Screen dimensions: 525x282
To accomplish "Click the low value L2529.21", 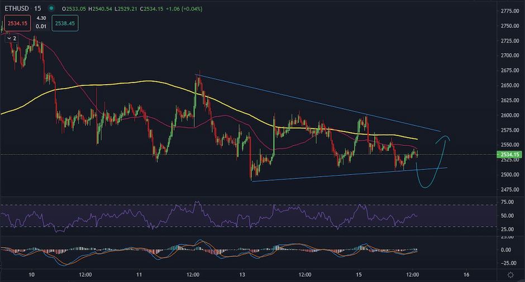I will [126, 9].
